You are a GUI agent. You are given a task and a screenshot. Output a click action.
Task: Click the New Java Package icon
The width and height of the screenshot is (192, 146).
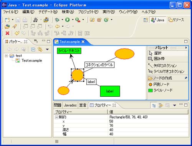99,20
